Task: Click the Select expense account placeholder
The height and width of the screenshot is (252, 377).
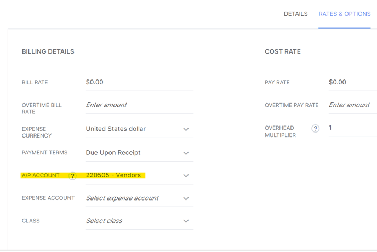Action: 122,198
